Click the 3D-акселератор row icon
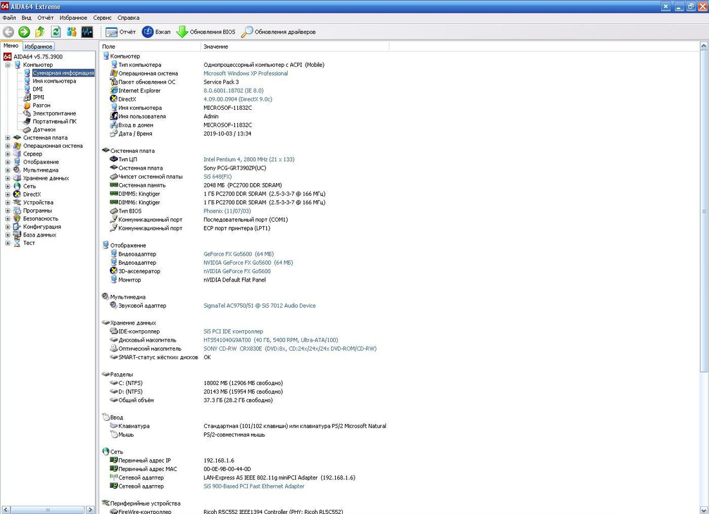The width and height of the screenshot is (709, 514). [x=114, y=271]
